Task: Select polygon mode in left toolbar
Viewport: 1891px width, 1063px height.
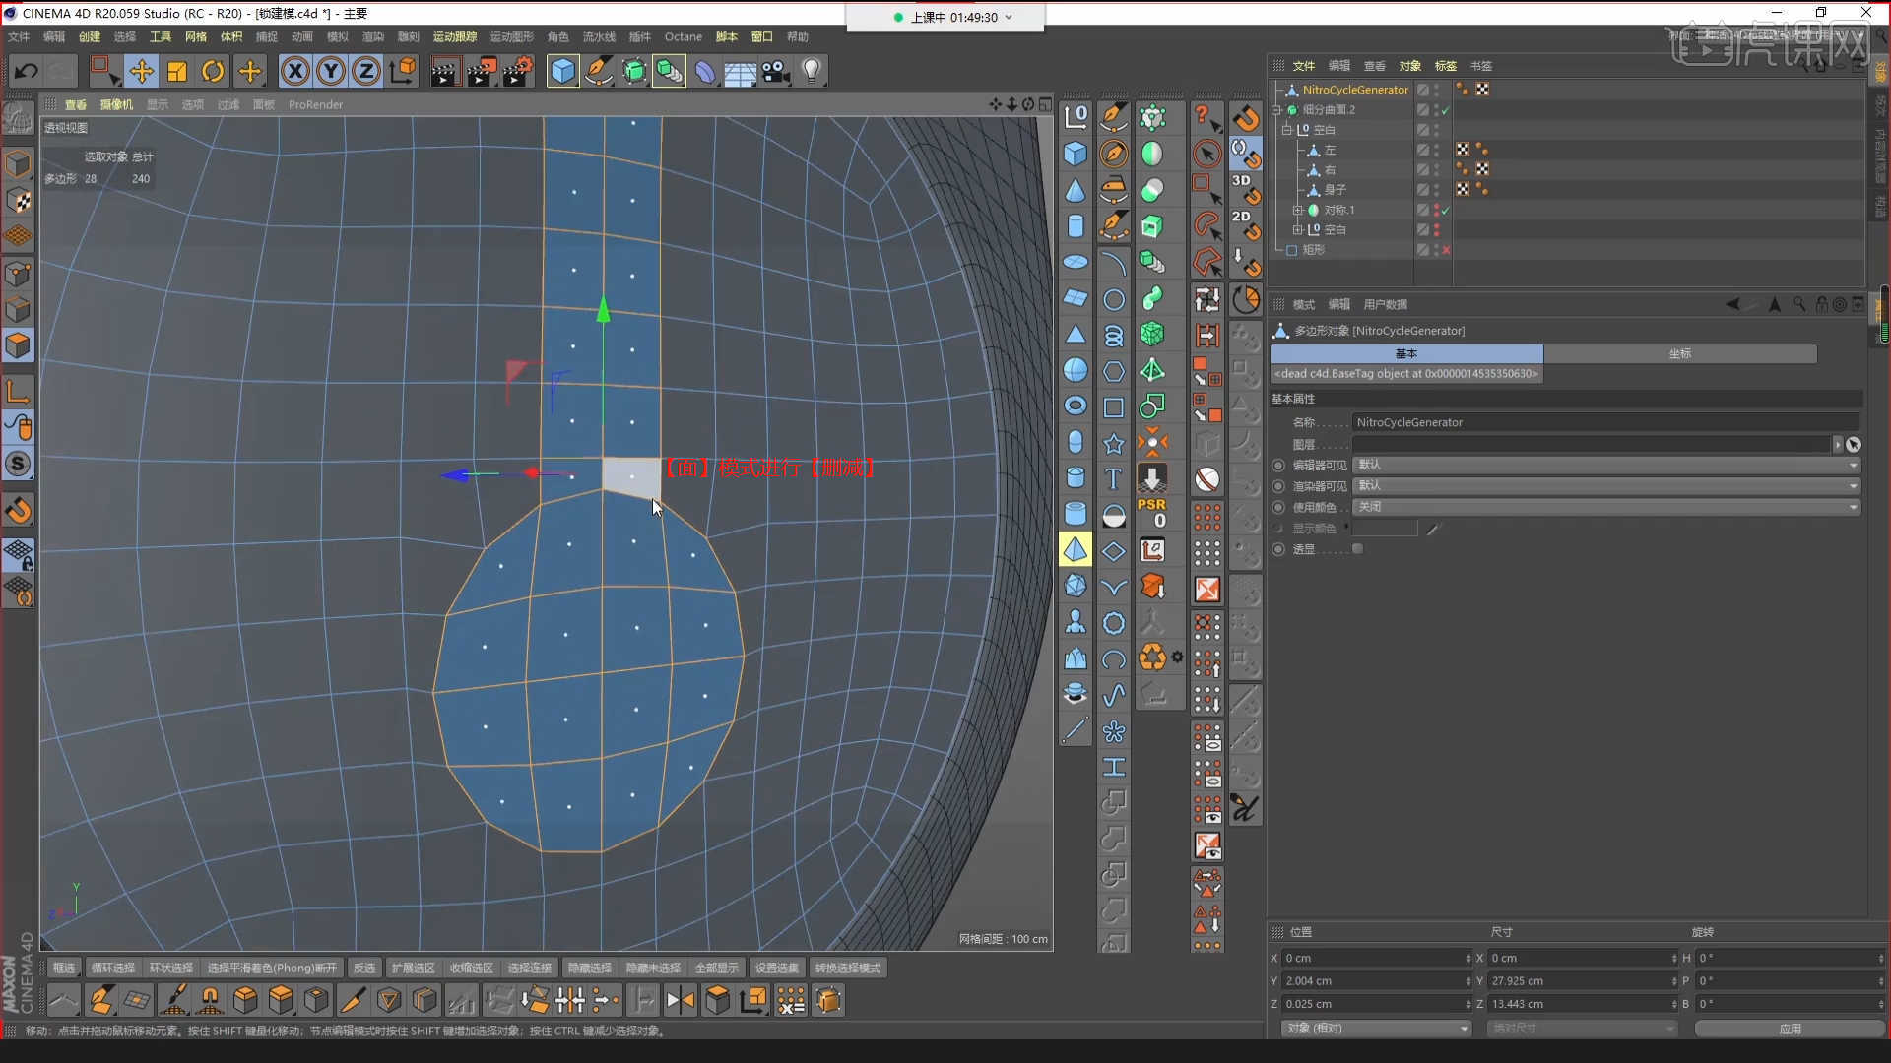Action: tap(18, 345)
